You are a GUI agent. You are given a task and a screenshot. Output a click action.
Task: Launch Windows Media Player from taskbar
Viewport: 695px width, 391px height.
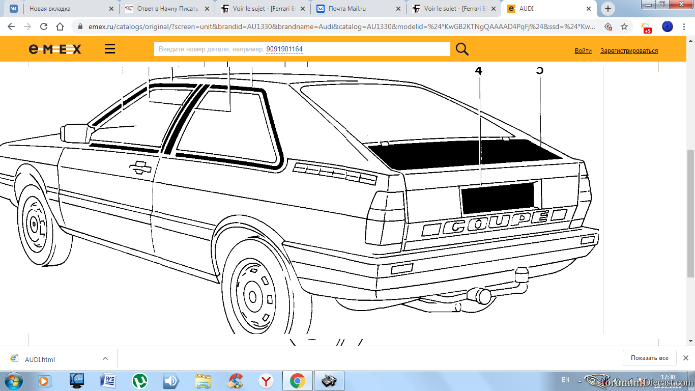[x=44, y=380]
